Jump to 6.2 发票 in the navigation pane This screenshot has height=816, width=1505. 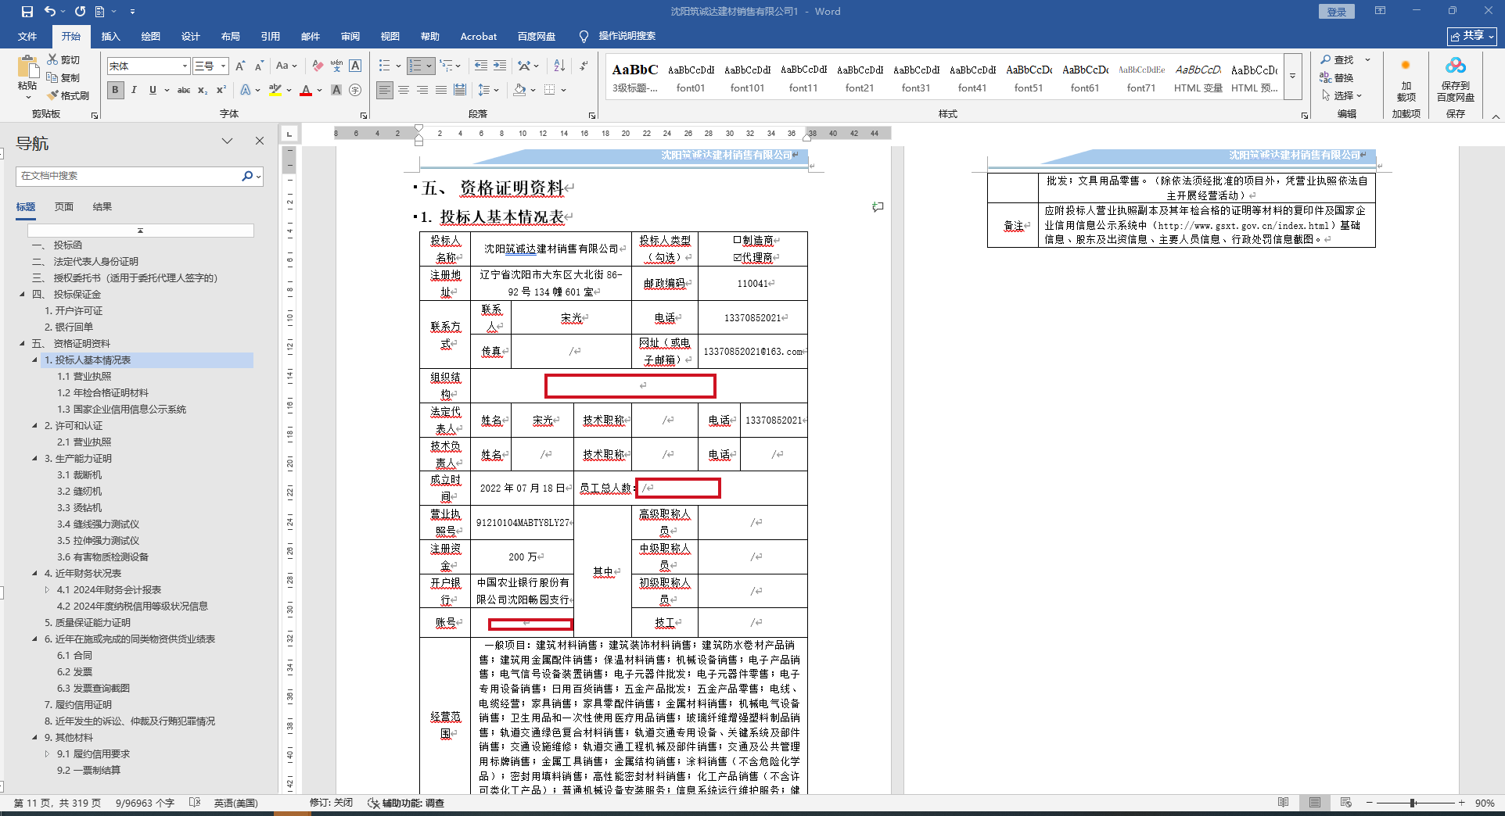click(74, 671)
